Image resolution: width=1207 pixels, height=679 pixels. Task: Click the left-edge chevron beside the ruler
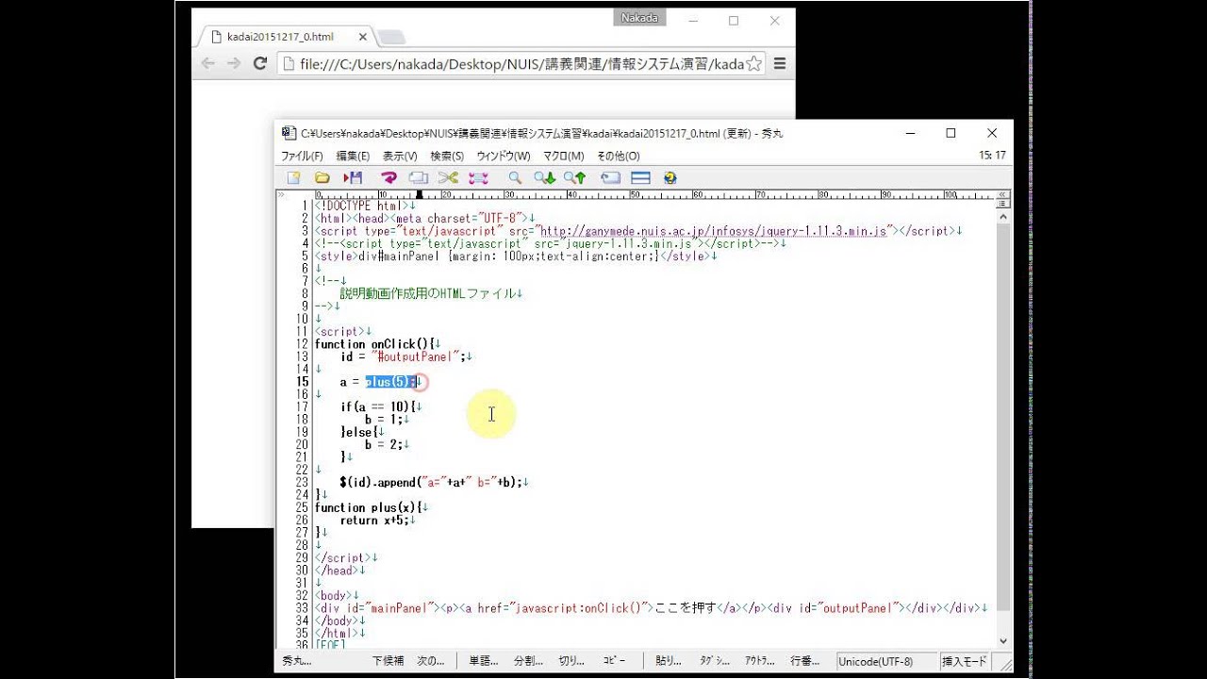tap(281, 195)
